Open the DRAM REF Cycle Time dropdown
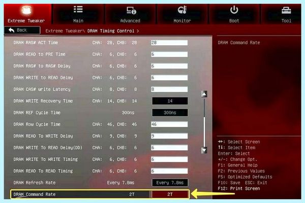 click(170, 113)
